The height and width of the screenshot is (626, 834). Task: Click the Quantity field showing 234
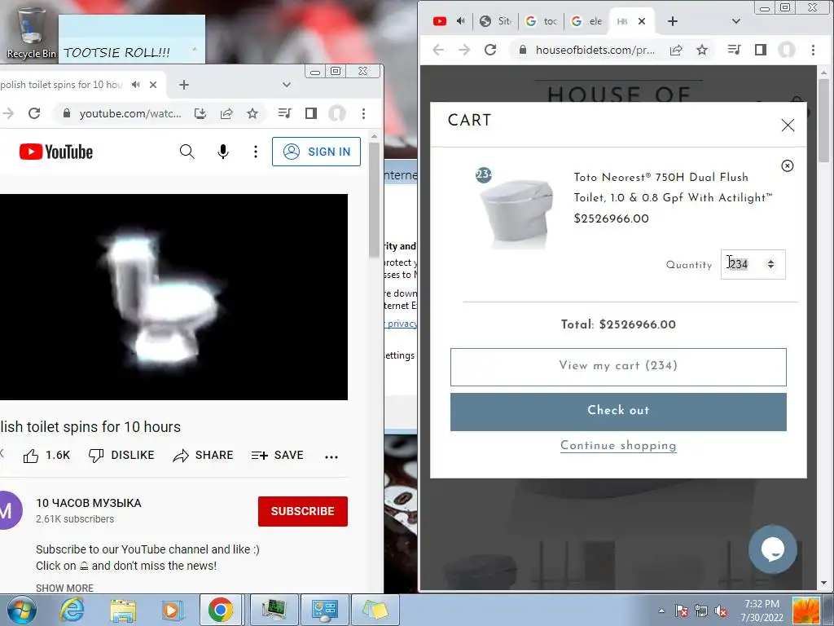tap(752, 264)
